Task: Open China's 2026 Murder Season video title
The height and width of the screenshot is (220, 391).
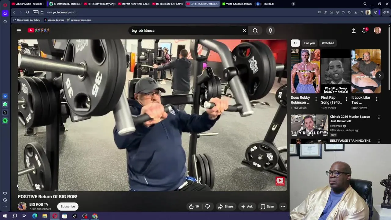Action: [350, 119]
